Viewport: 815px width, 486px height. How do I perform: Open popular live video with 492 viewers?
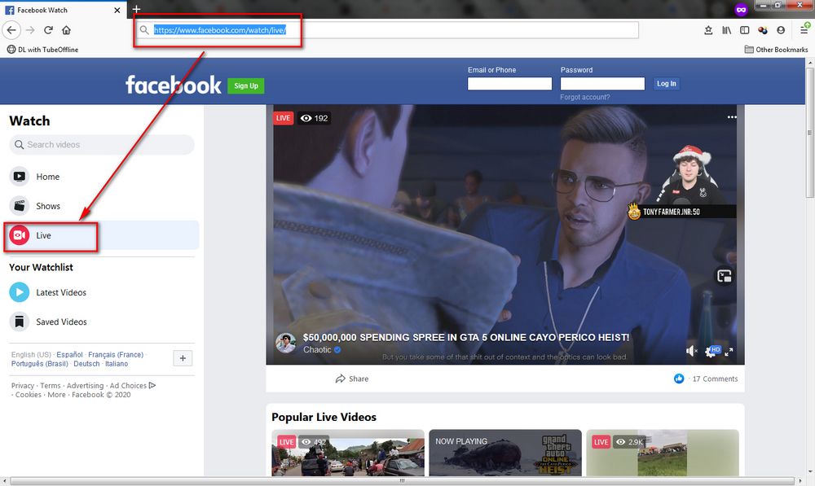click(348, 453)
